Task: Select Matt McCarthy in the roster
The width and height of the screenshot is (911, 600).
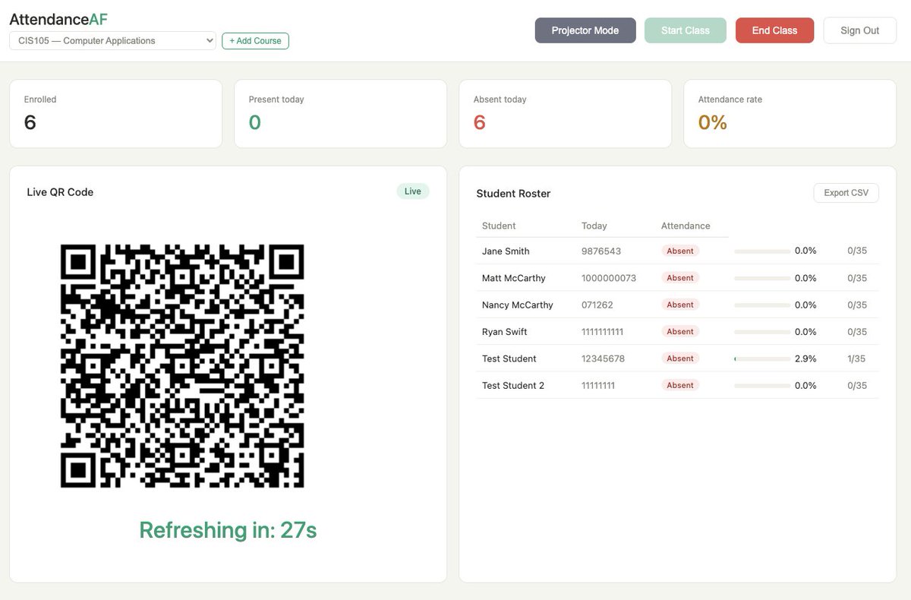Action: (x=514, y=278)
